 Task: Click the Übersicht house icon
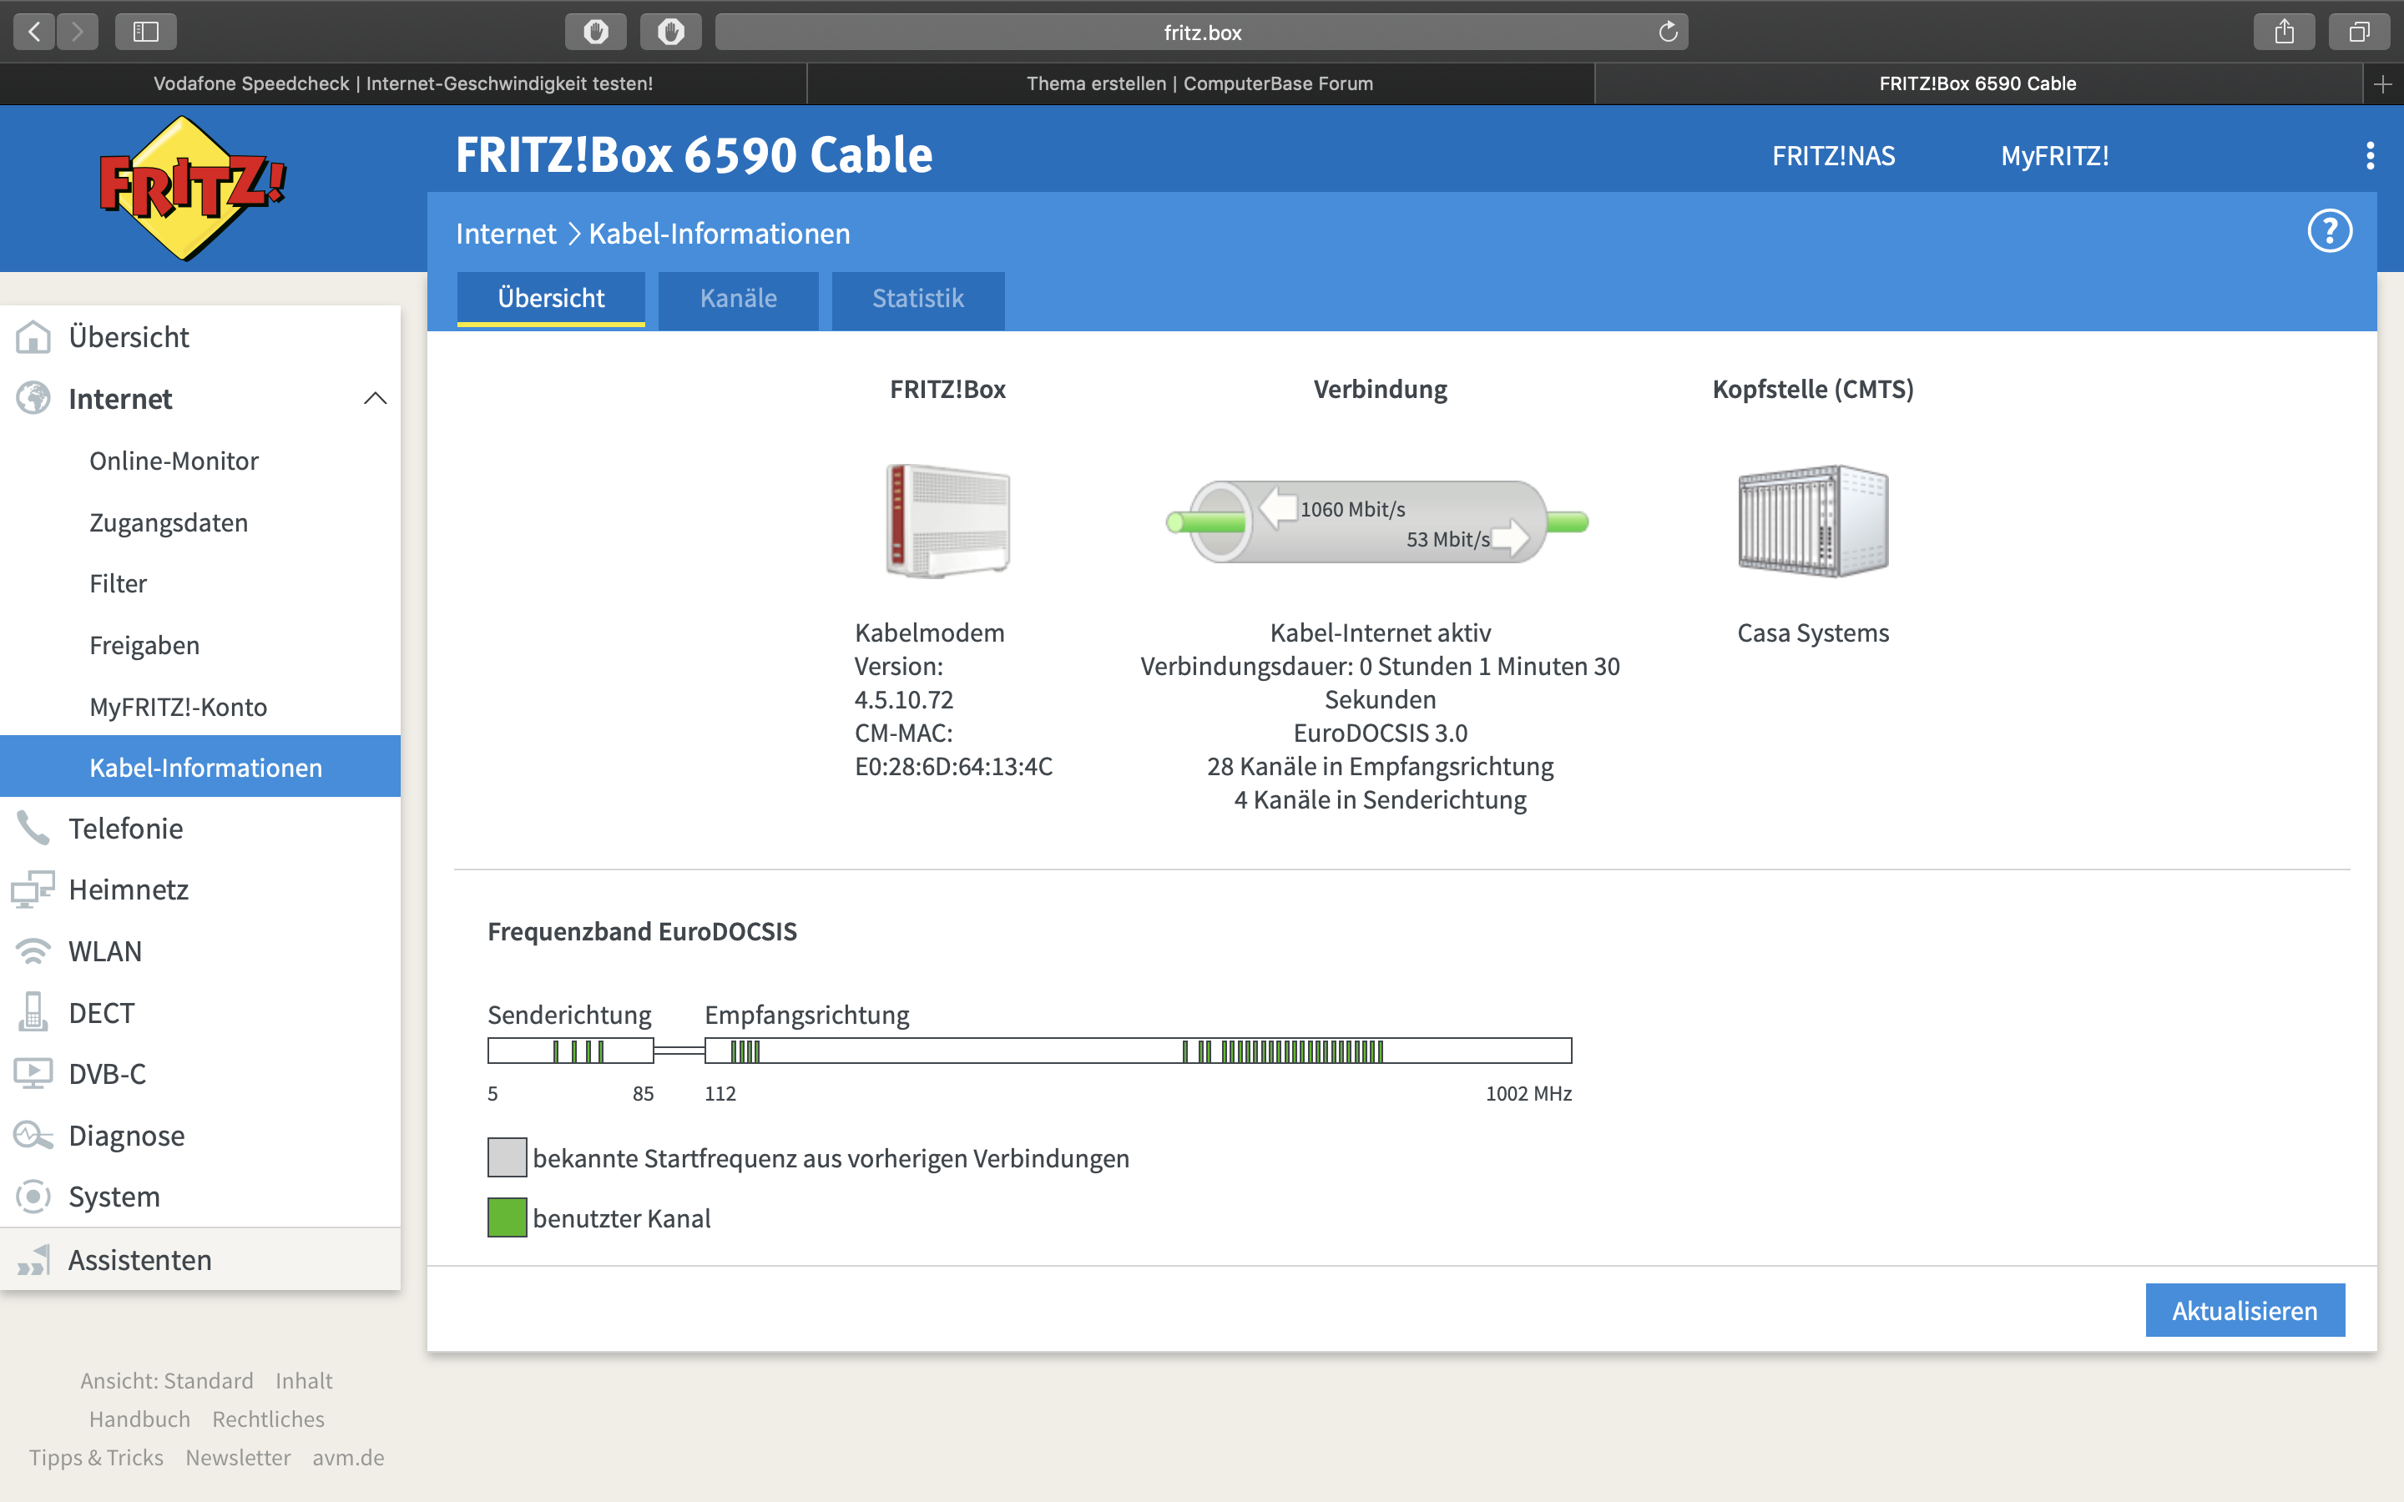tap(33, 337)
